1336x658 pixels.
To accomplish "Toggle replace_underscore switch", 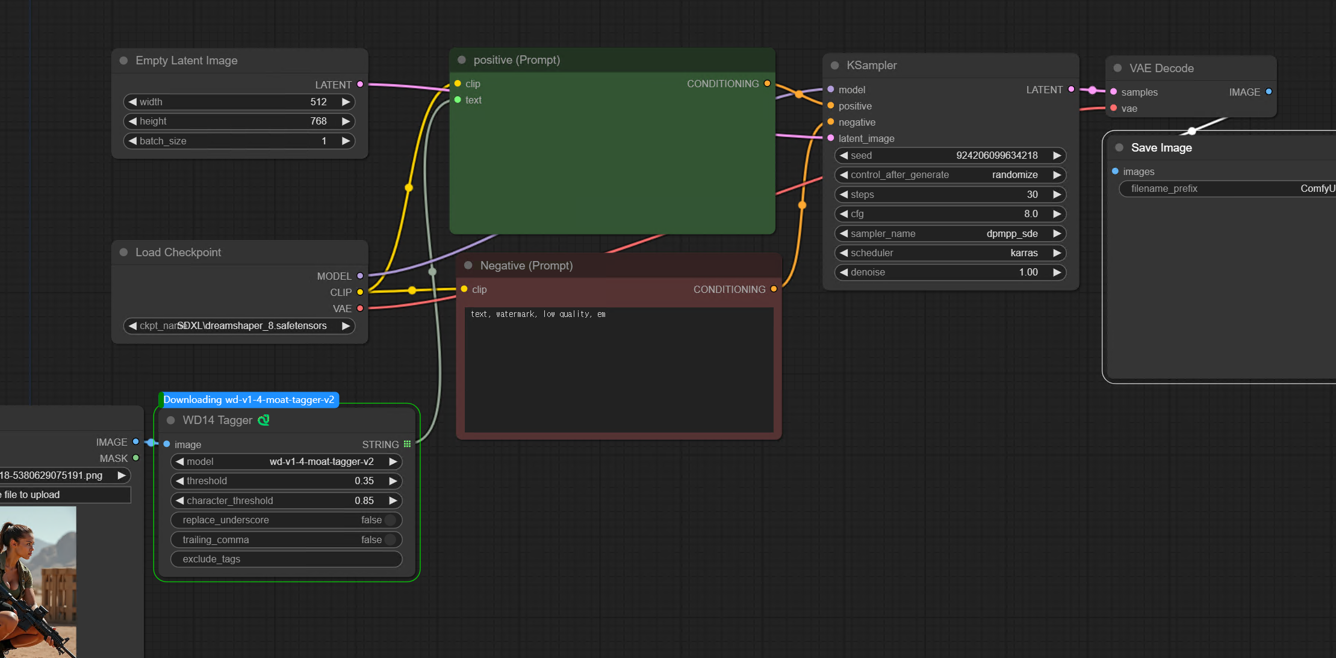I will pyautogui.click(x=390, y=520).
